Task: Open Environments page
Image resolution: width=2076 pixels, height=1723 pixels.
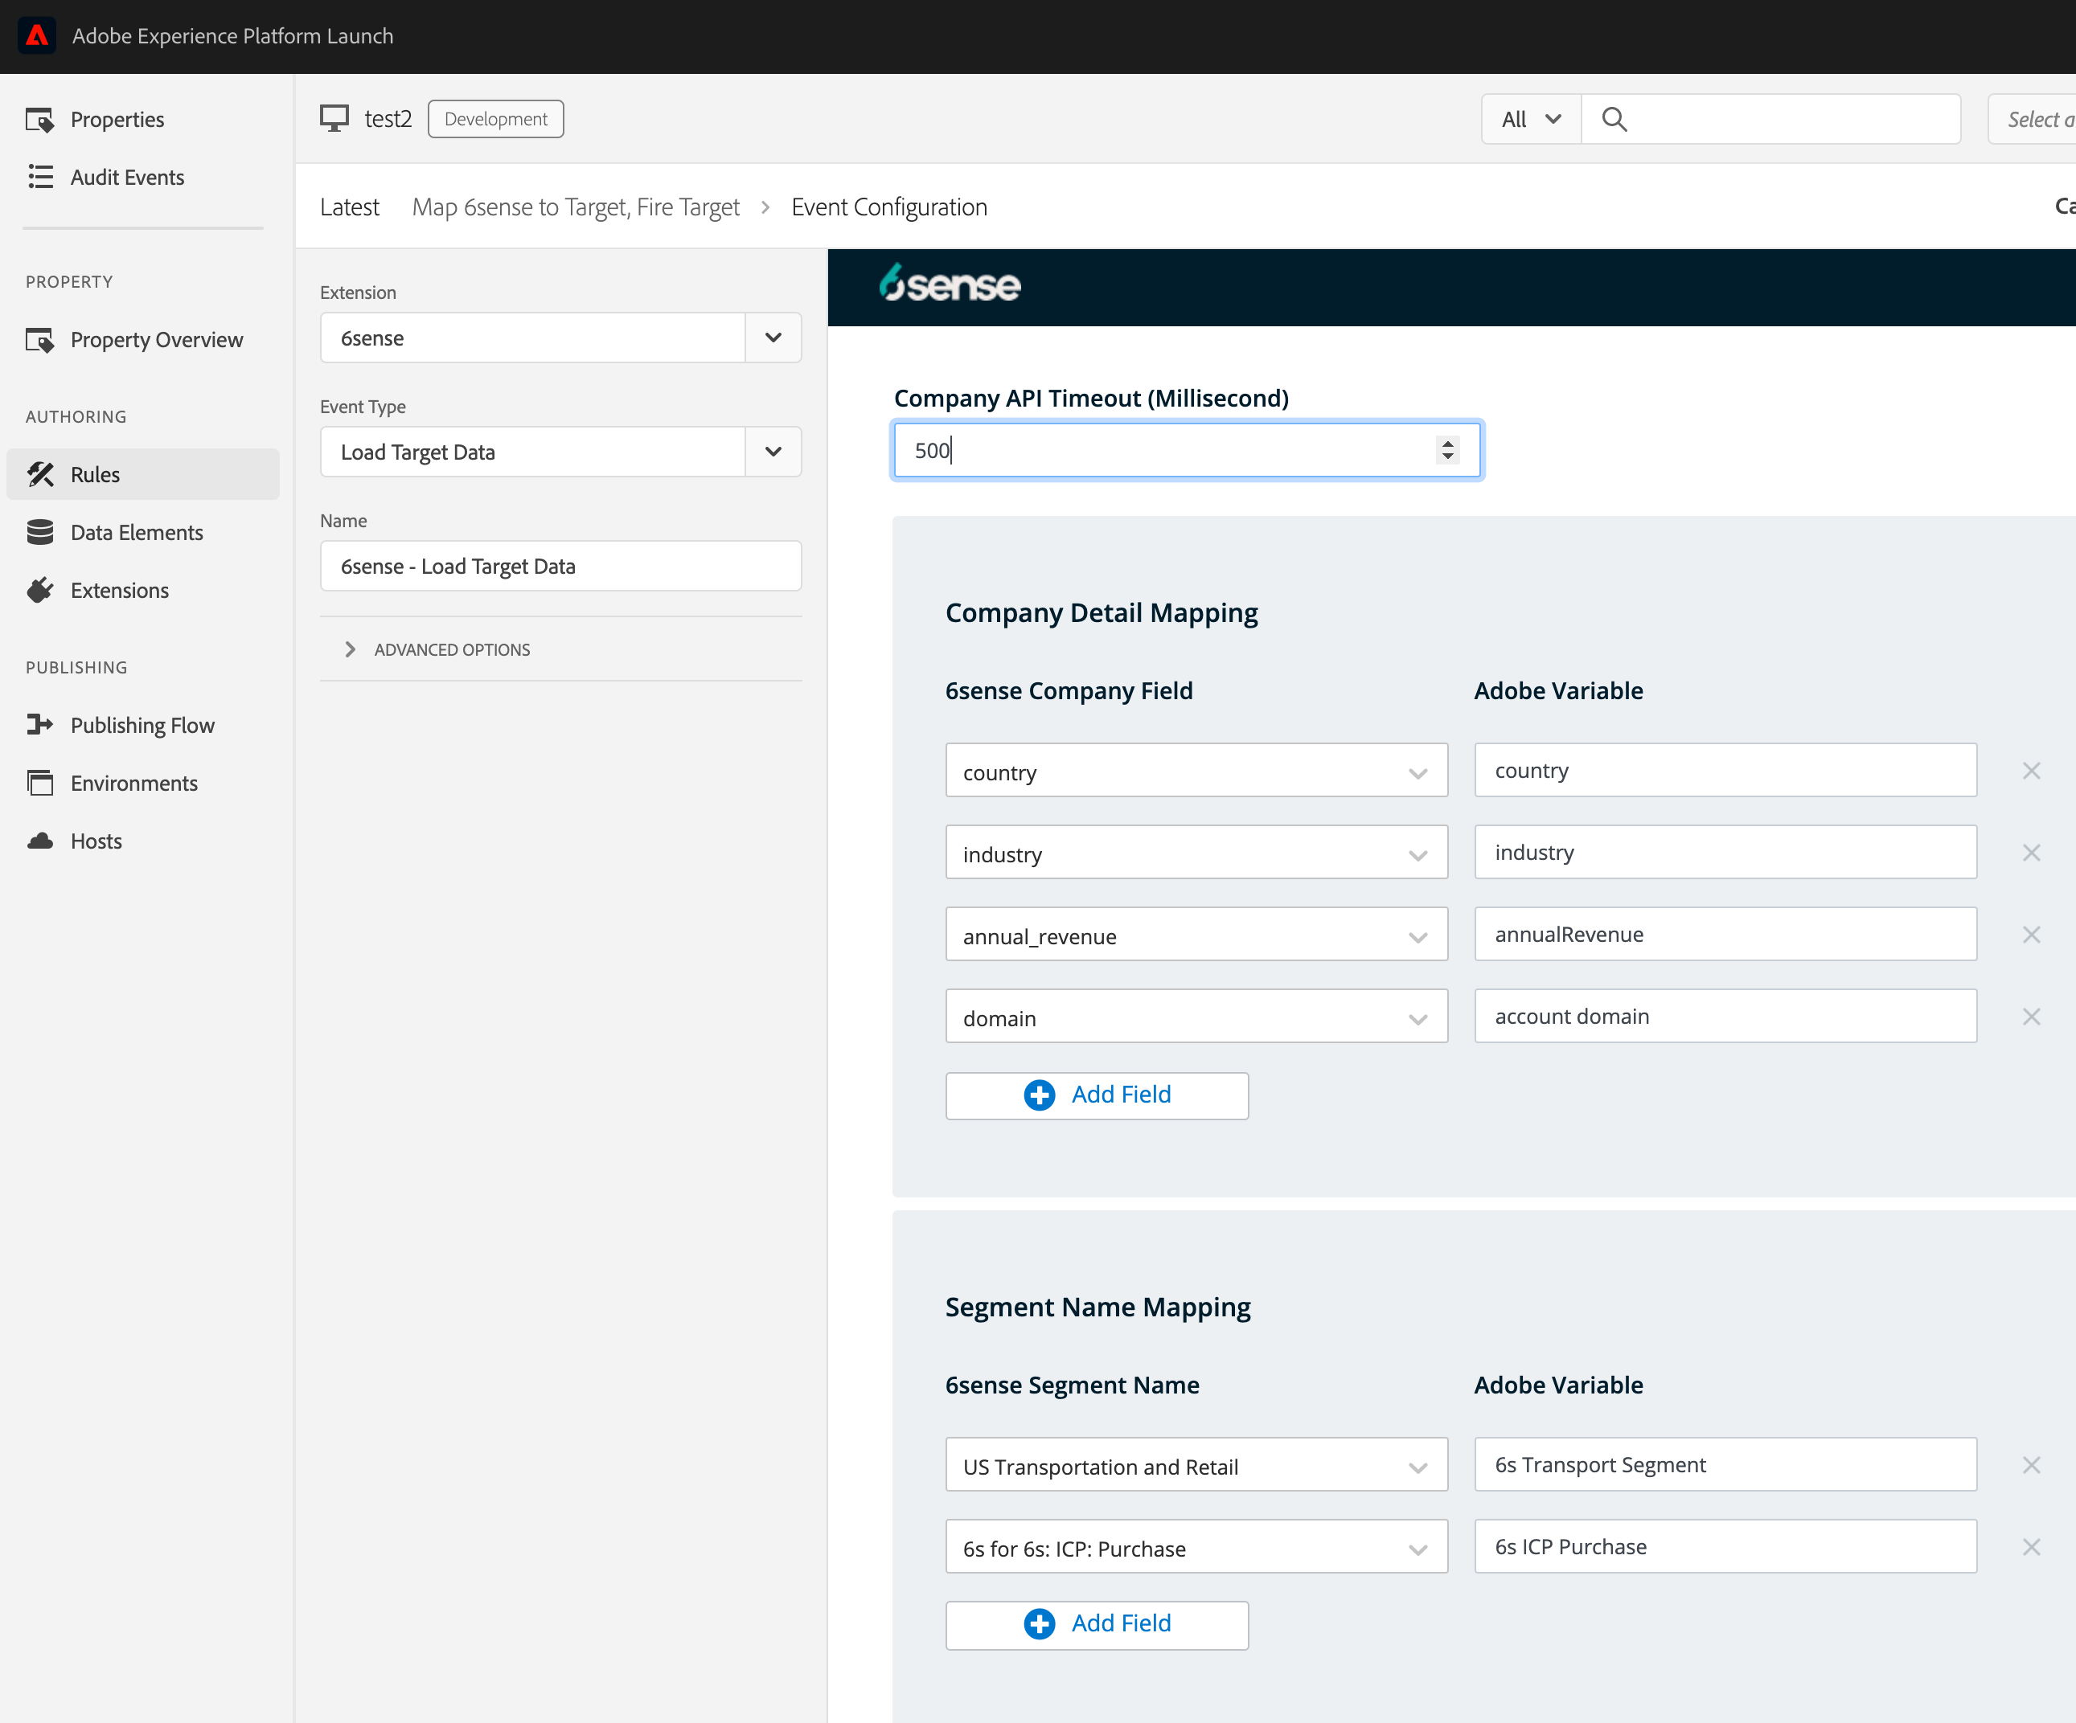Action: (113, 784)
